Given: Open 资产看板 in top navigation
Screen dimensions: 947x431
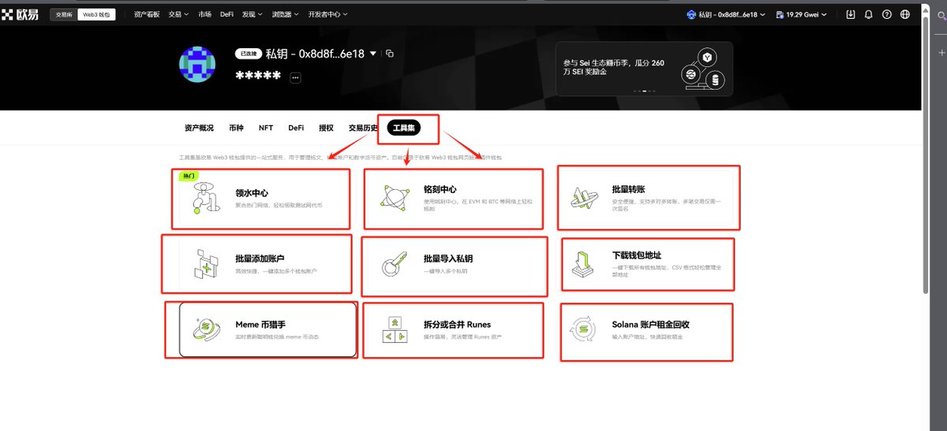Looking at the screenshot, I should pyautogui.click(x=146, y=14).
